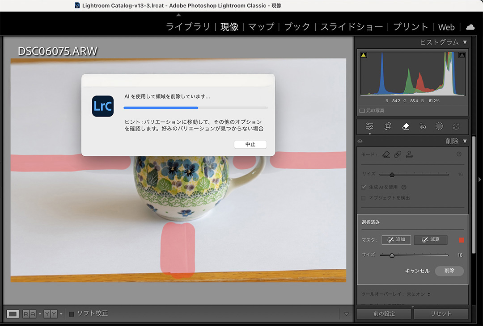Toggle 生成 AI を使用 checkbox
The image size is (483, 326).
coord(364,187)
